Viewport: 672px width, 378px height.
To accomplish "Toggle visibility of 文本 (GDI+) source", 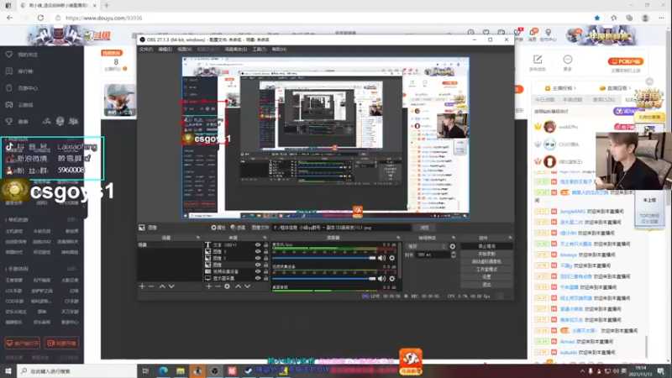I will [258, 245].
